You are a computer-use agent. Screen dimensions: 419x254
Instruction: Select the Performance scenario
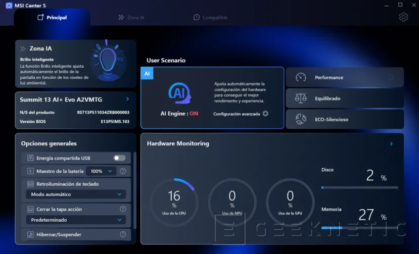[345, 77]
